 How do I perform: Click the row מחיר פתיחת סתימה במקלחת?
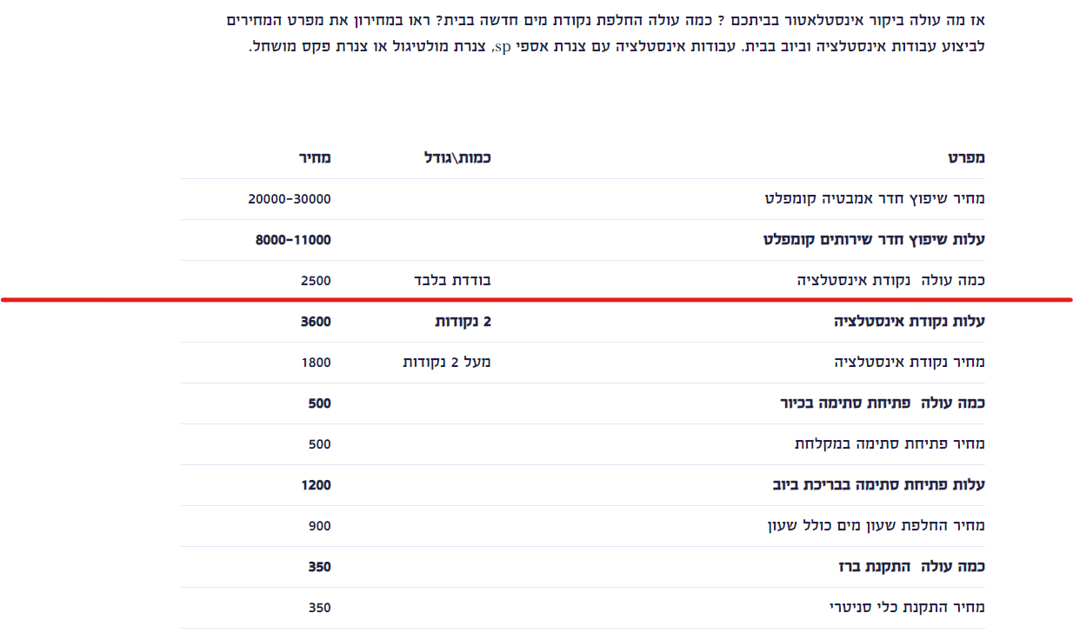click(x=890, y=444)
